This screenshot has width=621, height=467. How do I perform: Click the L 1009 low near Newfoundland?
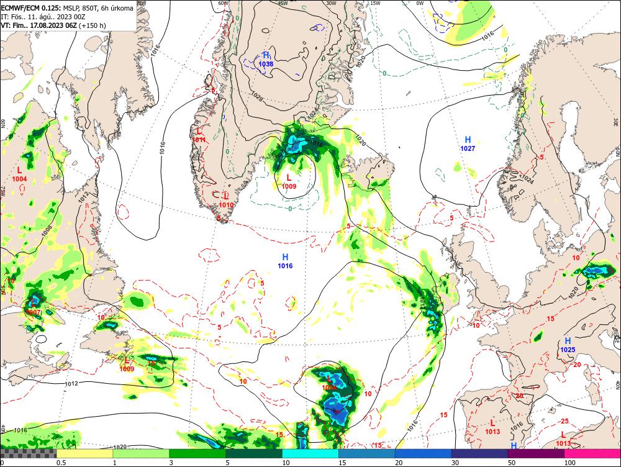click(x=127, y=365)
